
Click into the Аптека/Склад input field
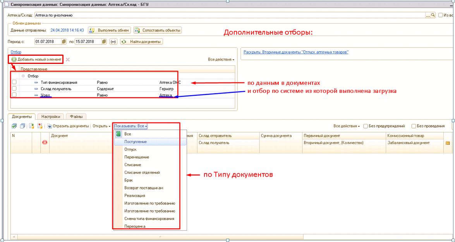tap(228, 15)
